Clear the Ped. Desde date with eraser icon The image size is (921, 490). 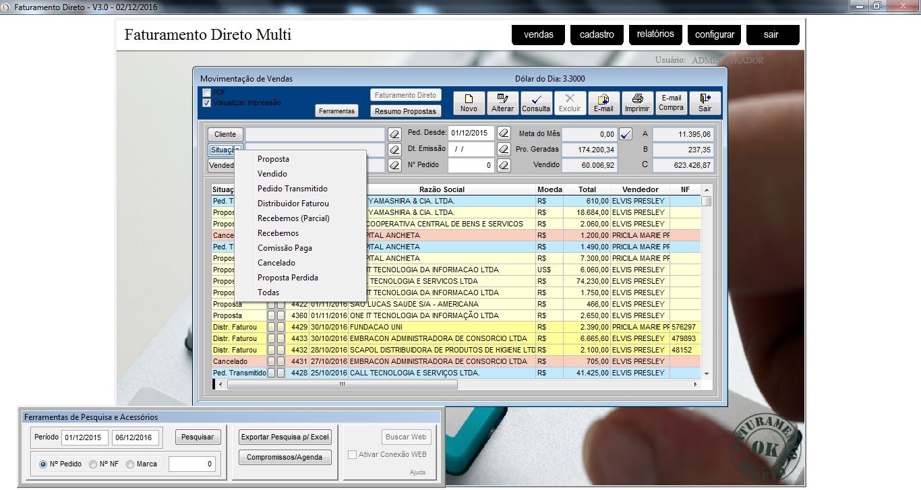[x=504, y=133]
